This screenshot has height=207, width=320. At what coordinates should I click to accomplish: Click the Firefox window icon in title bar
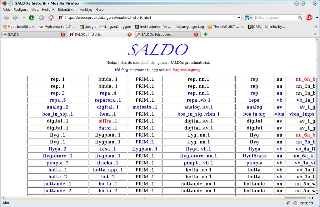pyautogui.click(x=4, y=3)
